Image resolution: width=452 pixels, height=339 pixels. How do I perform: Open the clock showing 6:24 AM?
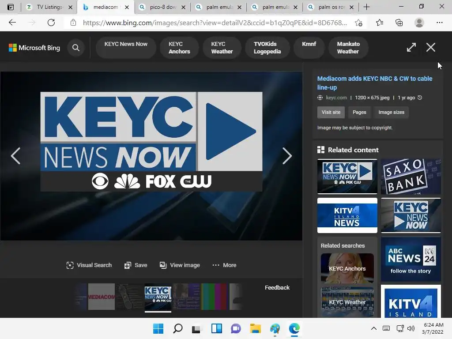(433, 328)
